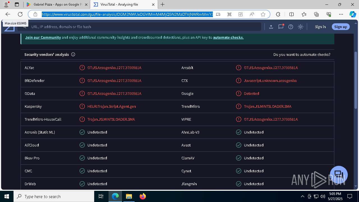Open Edge extensions menu
Image resolution: width=359 pixels, height=202 pixels.
(278, 14)
